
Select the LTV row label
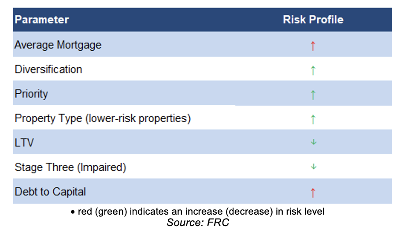coord(24,143)
